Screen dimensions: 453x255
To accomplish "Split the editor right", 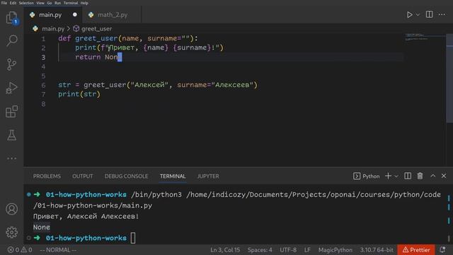I will click(x=430, y=14).
